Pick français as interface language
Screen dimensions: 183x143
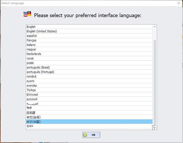89,40
